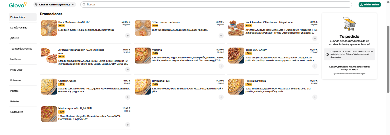Viewport: 390px width, 135px height.
Task: Open the Calle de Alberto Aguilera address dropdown
Action: [x=55, y=5]
